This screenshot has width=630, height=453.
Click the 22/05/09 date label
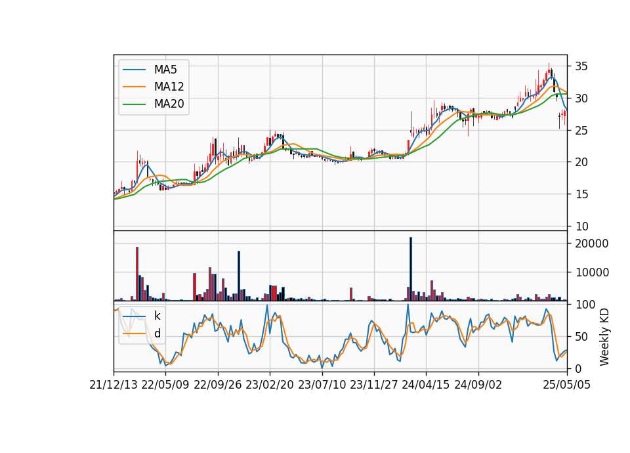click(x=165, y=385)
